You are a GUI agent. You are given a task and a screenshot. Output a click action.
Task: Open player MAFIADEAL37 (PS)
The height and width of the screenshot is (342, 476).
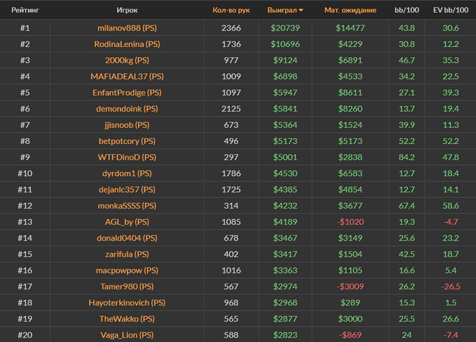pos(127,76)
